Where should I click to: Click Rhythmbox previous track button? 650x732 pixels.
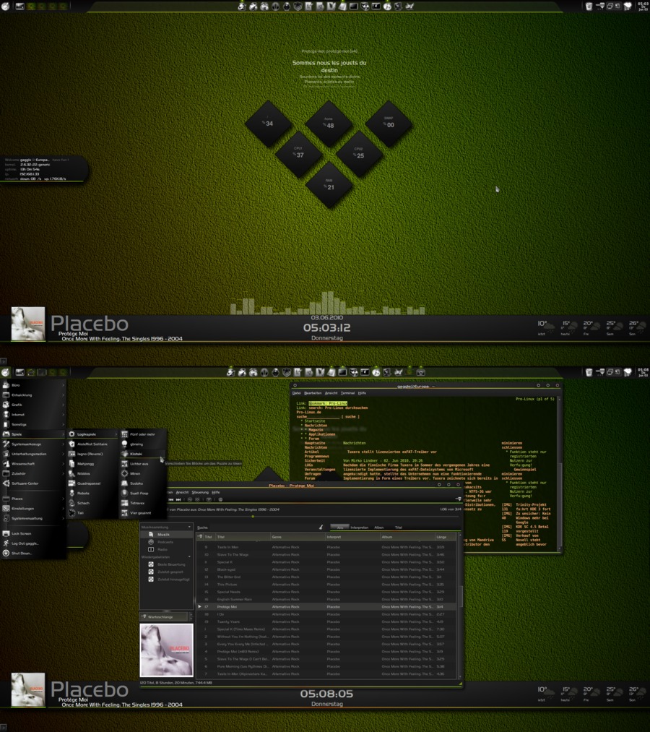[170, 499]
